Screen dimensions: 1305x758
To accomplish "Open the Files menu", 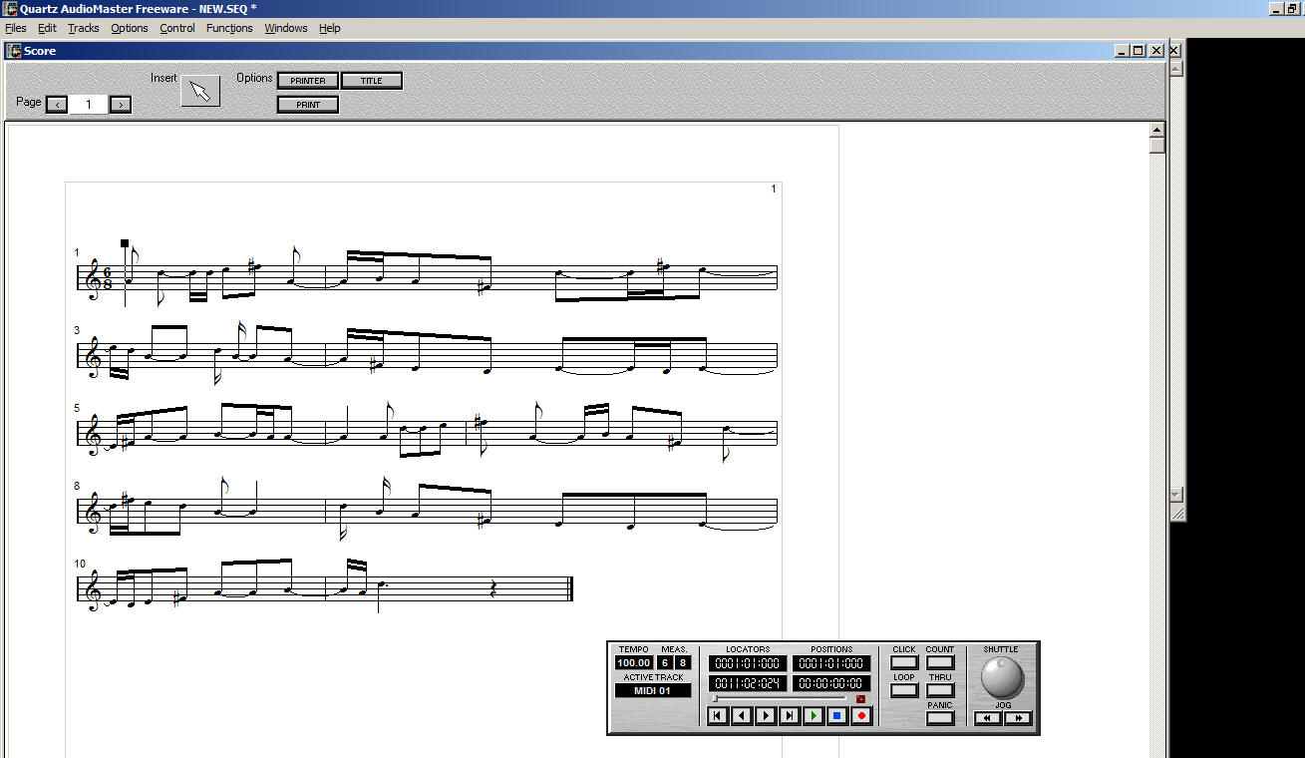I will [16, 28].
